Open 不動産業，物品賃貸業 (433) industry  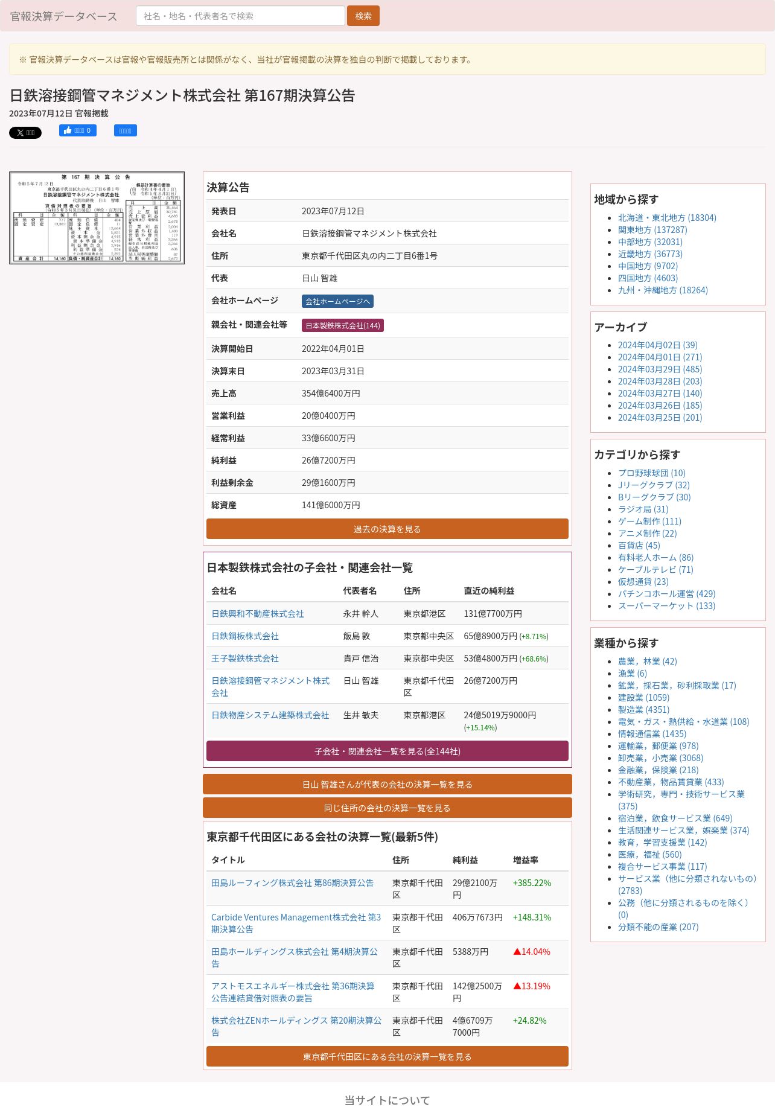(x=671, y=782)
